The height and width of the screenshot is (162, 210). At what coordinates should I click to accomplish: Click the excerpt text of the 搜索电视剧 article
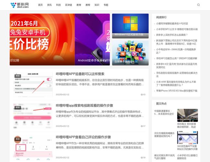point(100,114)
